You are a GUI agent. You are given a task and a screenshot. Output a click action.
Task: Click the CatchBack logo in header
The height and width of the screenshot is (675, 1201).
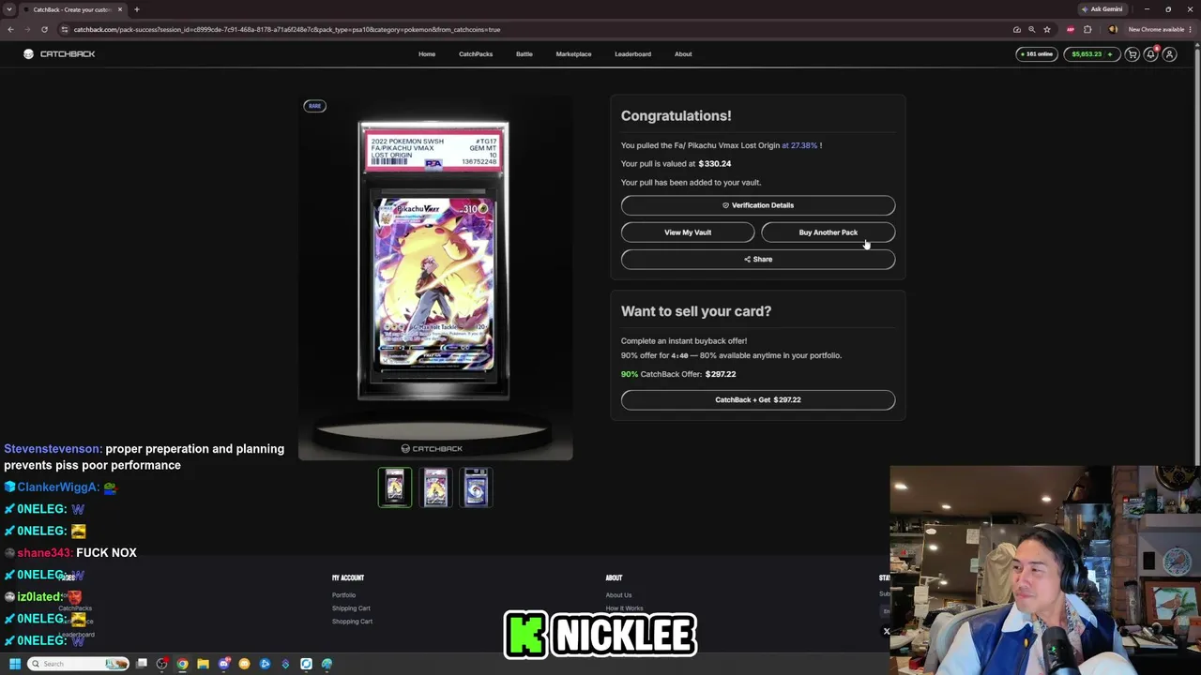[x=59, y=54]
